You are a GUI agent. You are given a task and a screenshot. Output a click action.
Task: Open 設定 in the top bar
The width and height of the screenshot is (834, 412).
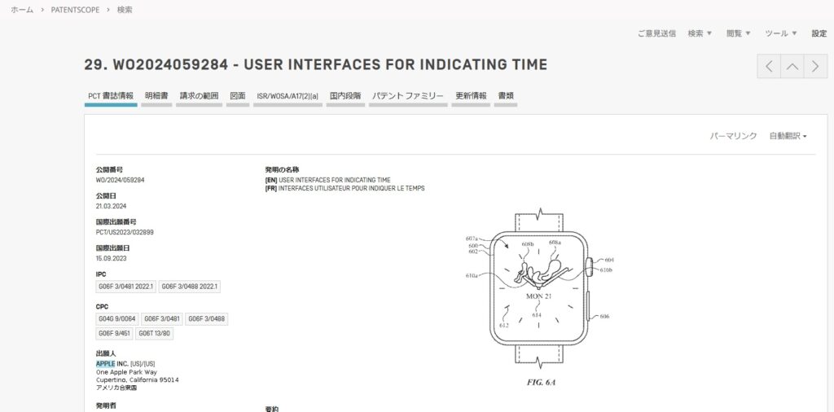click(x=819, y=33)
